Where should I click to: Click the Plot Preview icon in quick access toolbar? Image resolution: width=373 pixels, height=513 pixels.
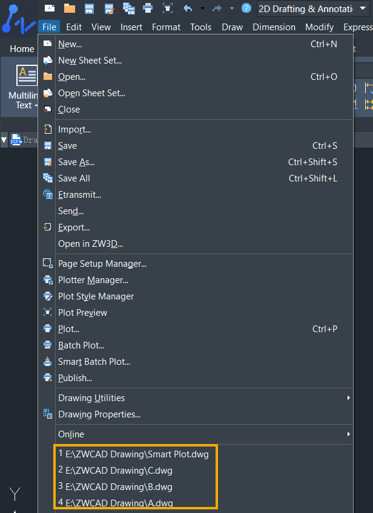[168, 8]
